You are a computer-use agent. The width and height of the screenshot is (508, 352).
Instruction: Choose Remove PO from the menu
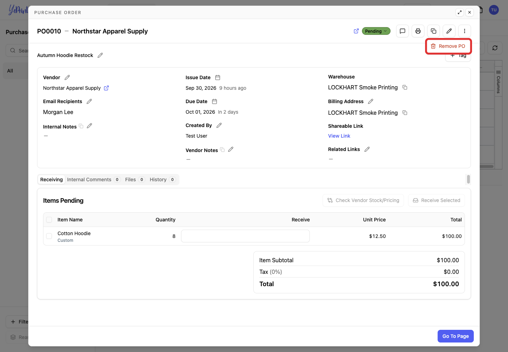pos(448,46)
